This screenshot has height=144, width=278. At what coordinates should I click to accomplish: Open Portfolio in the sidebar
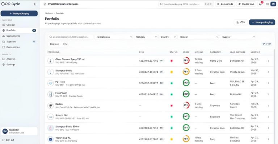[x=19, y=30]
